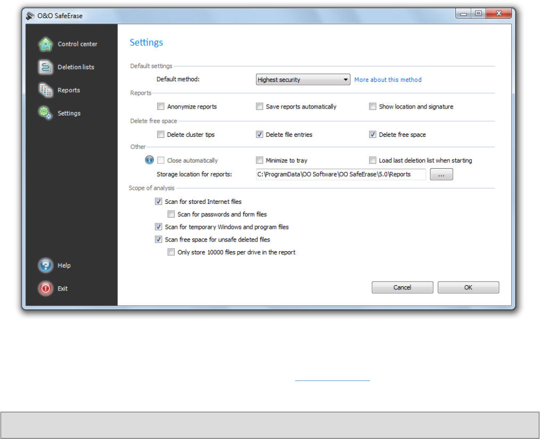Viewport: 540px width, 439px height.
Task: Tick Save reports automatically
Action: 259,106
